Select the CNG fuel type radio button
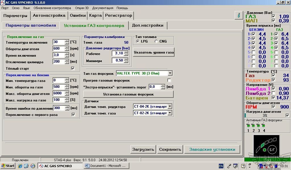 pyautogui.click(x=156, y=41)
